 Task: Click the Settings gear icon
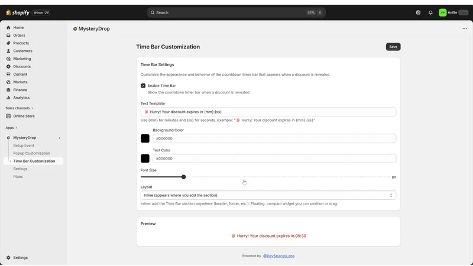(8, 258)
